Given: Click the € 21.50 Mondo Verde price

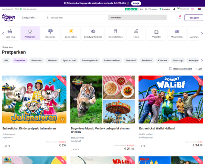Looking at the screenshot, I should click(129, 149).
